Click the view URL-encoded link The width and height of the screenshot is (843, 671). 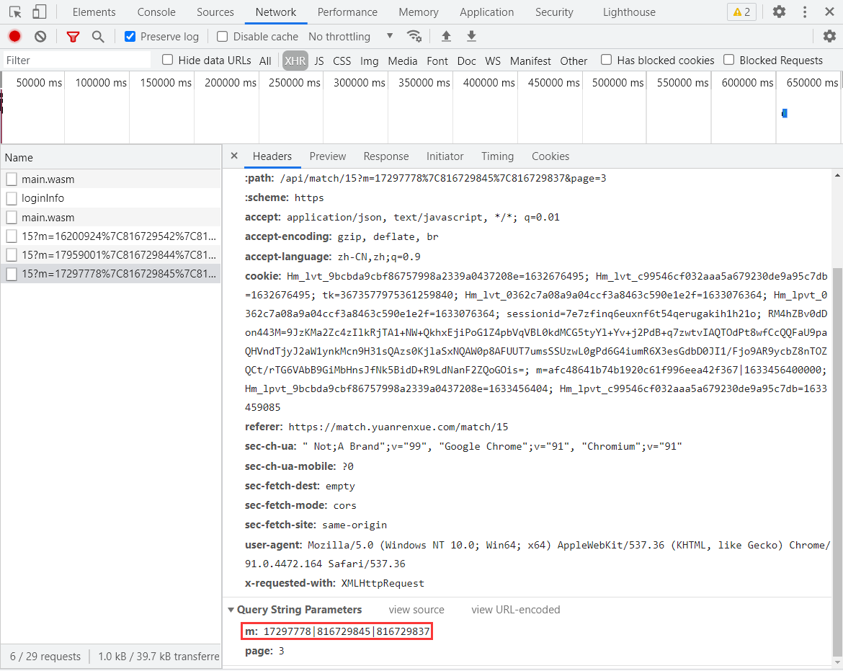tap(515, 610)
